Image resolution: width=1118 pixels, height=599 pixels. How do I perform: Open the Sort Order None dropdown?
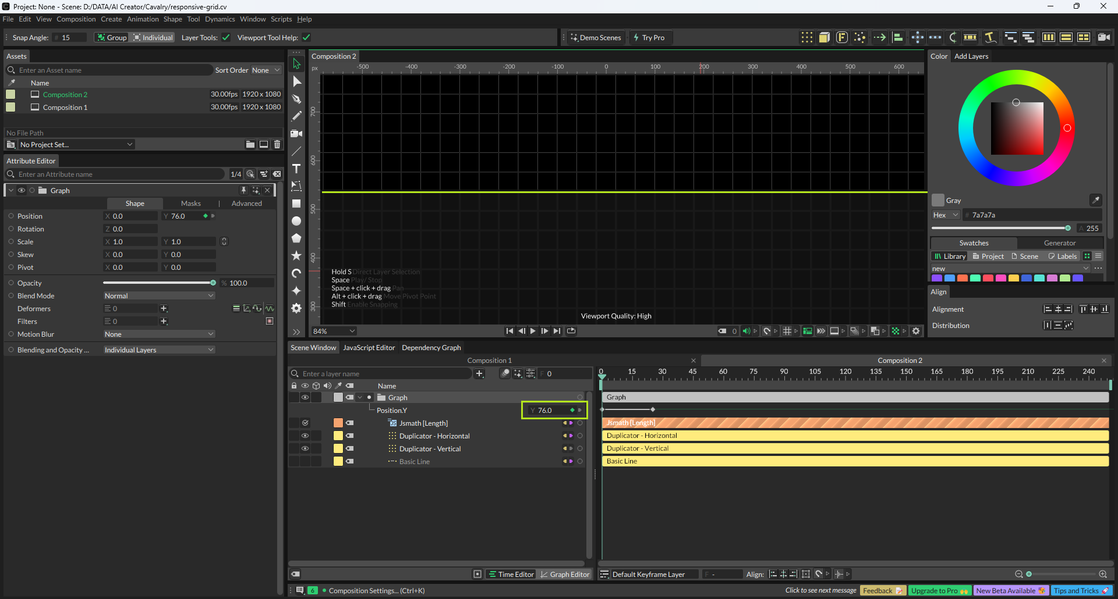[x=266, y=70]
